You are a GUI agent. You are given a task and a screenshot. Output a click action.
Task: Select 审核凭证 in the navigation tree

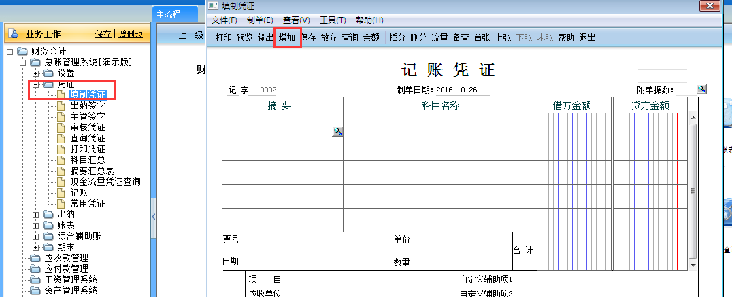tap(88, 127)
